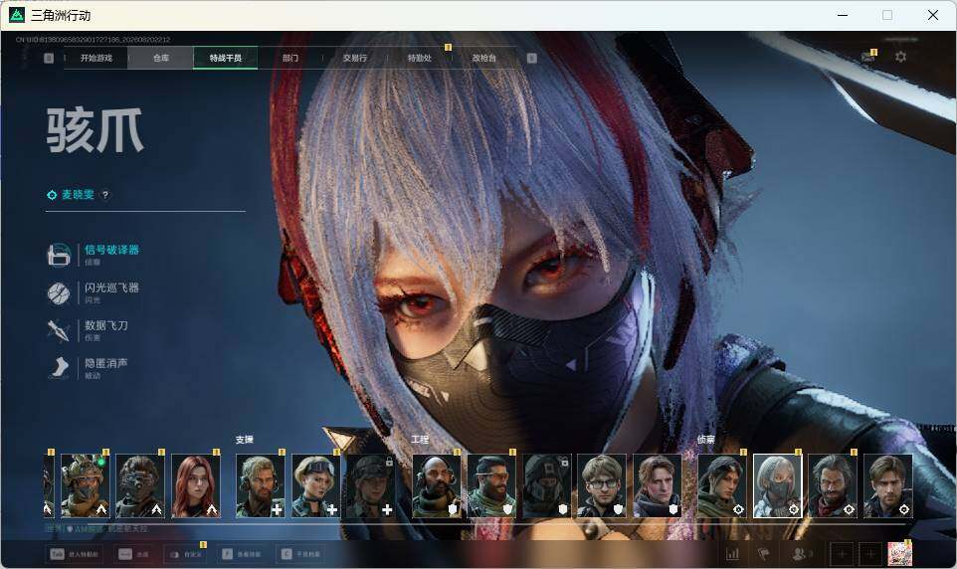
Task: Select the blond bearded support operator with headset
Action: pos(261,486)
